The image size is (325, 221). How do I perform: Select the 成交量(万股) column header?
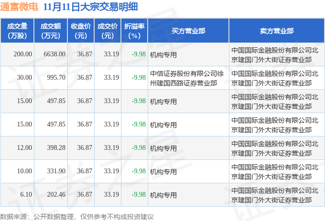(17, 31)
